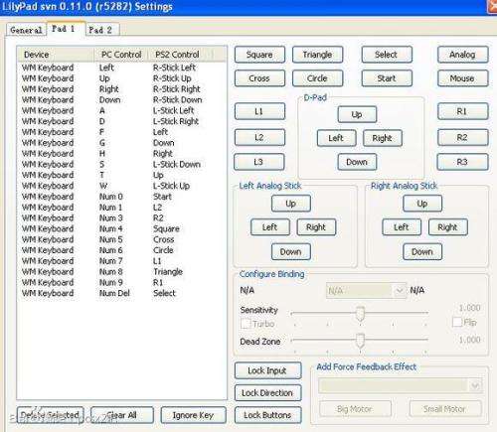497x432 pixels.
Task: Click the Big Motor button
Action: (355, 409)
